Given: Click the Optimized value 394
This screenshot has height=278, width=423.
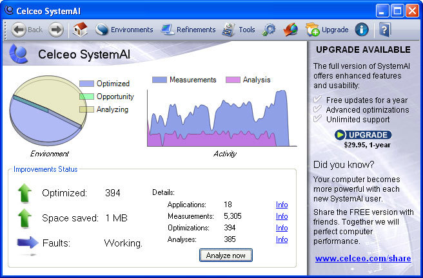Looking at the screenshot, I should click(113, 193).
